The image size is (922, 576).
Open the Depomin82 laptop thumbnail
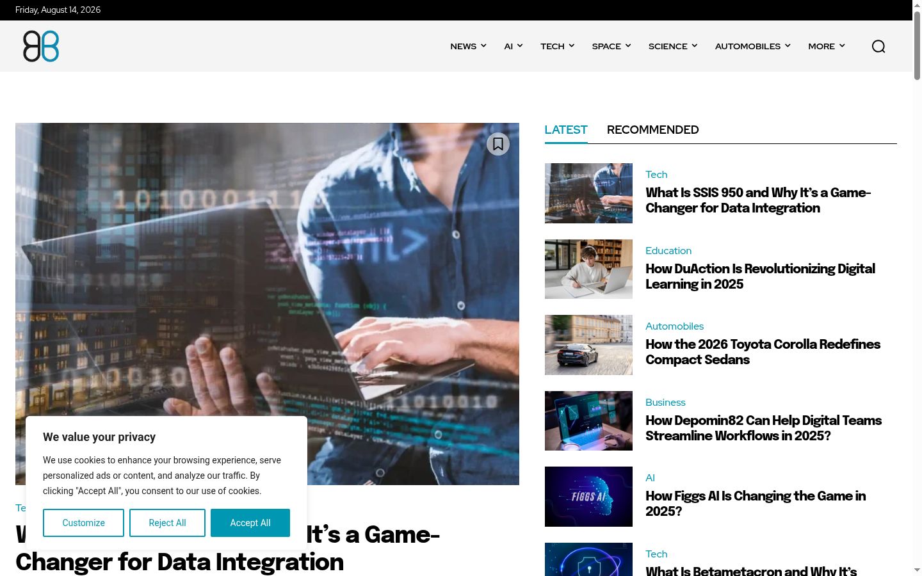588,421
